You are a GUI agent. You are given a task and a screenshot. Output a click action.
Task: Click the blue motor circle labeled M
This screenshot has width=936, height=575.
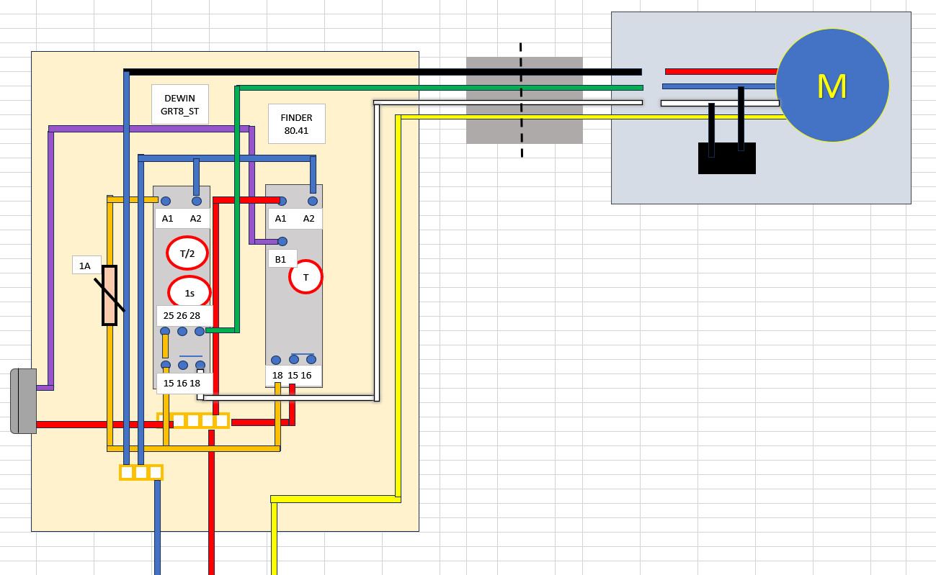tap(832, 86)
